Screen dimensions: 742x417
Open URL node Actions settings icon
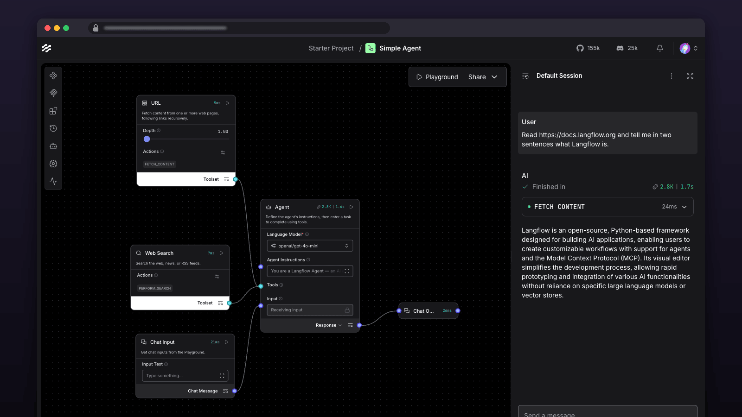pyautogui.click(x=223, y=152)
